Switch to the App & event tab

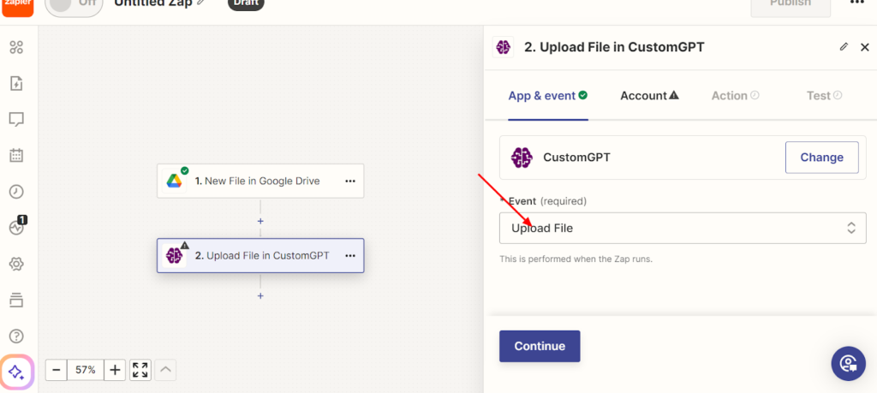tap(547, 96)
